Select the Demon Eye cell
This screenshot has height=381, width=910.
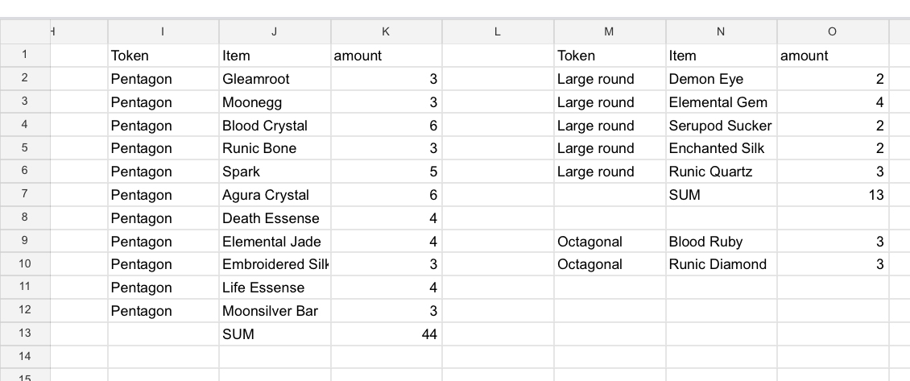(x=721, y=79)
